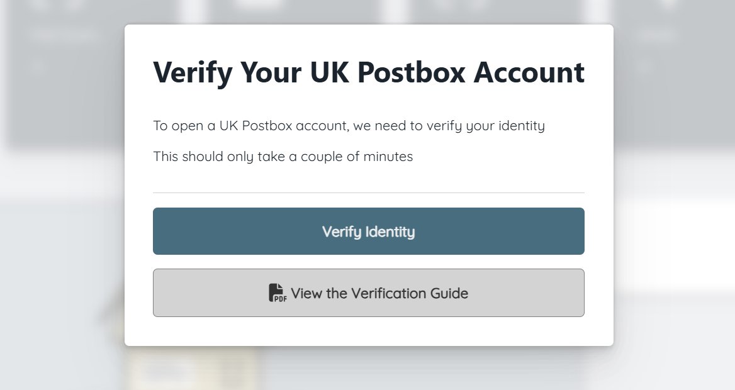Click the horizontal divider above Verify Identity
Image resolution: width=735 pixels, height=390 pixels.
pyautogui.click(x=368, y=192)
